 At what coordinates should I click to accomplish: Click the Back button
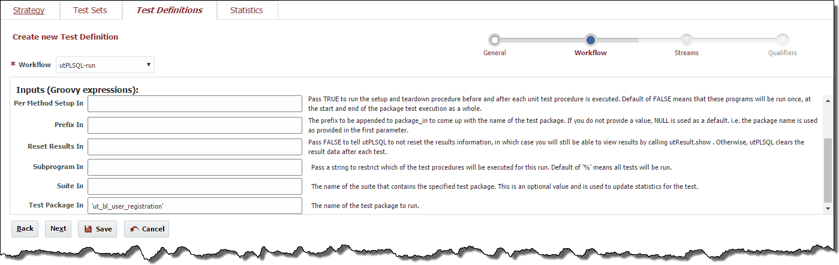25,229
